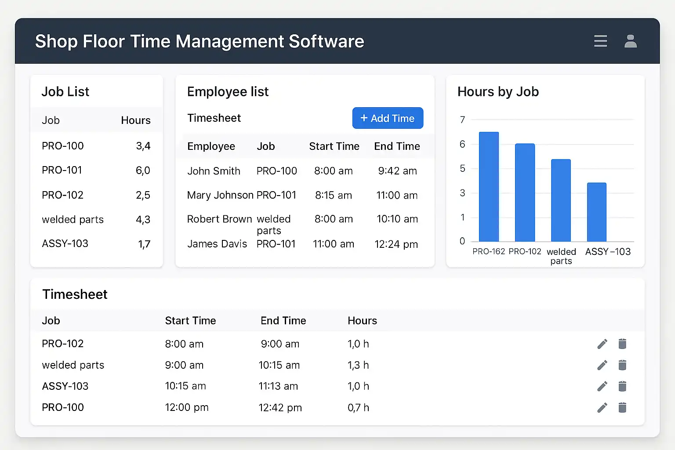The height and width of the screenshot is (450, 675).
Task: Click the Start Time header in Employee list
Action: [334, 146]
